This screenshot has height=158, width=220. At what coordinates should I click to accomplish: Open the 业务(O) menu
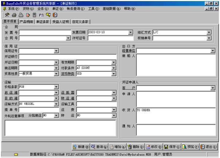pos(43,9)
